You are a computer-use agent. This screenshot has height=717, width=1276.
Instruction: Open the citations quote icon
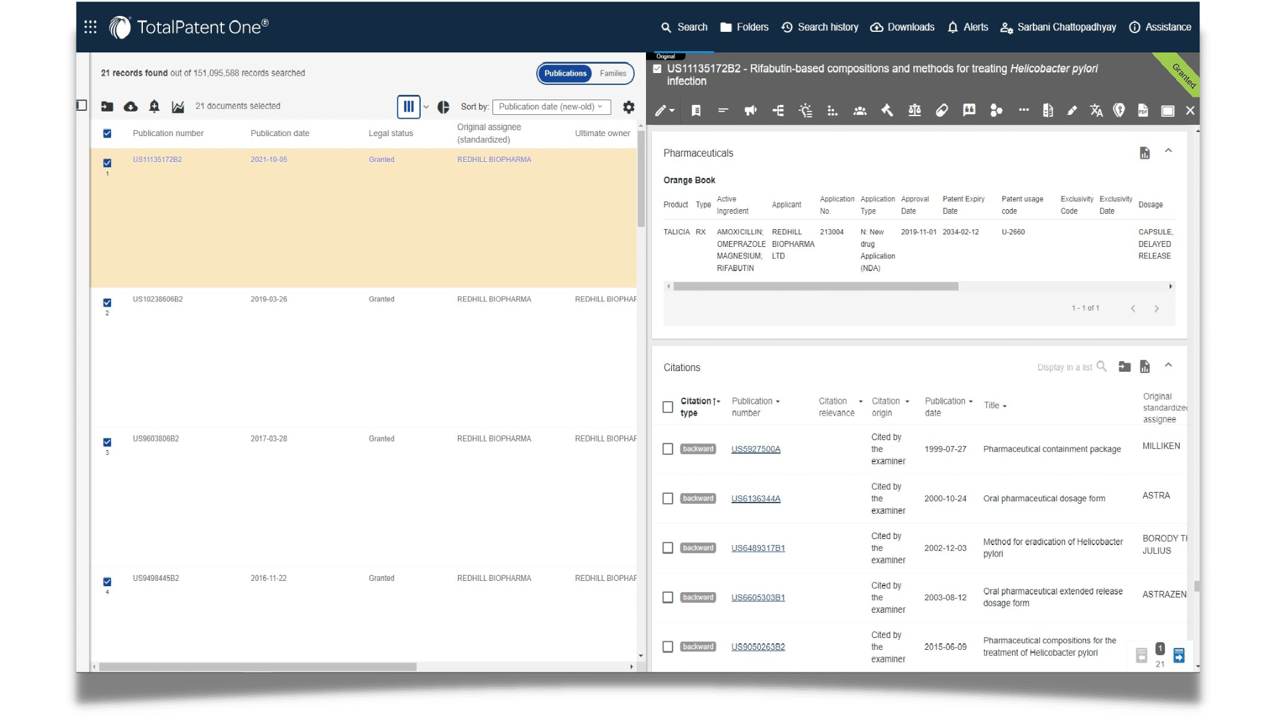click(969, 110)
